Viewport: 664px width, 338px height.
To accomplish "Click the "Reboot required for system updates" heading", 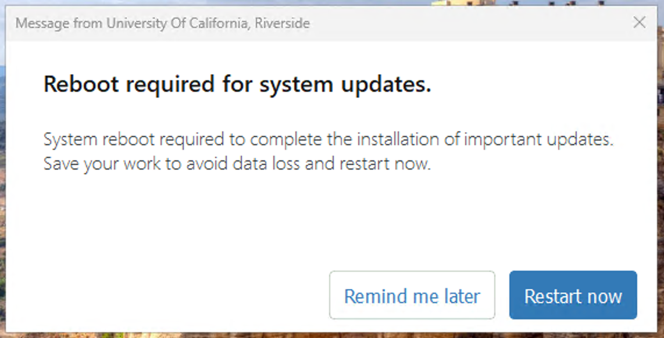I will point(237,85).
